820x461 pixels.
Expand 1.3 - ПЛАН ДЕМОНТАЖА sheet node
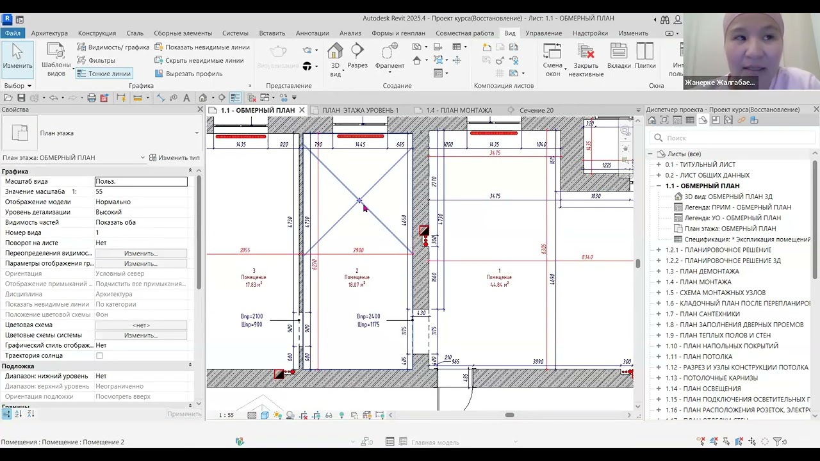[x=659, y=271]
